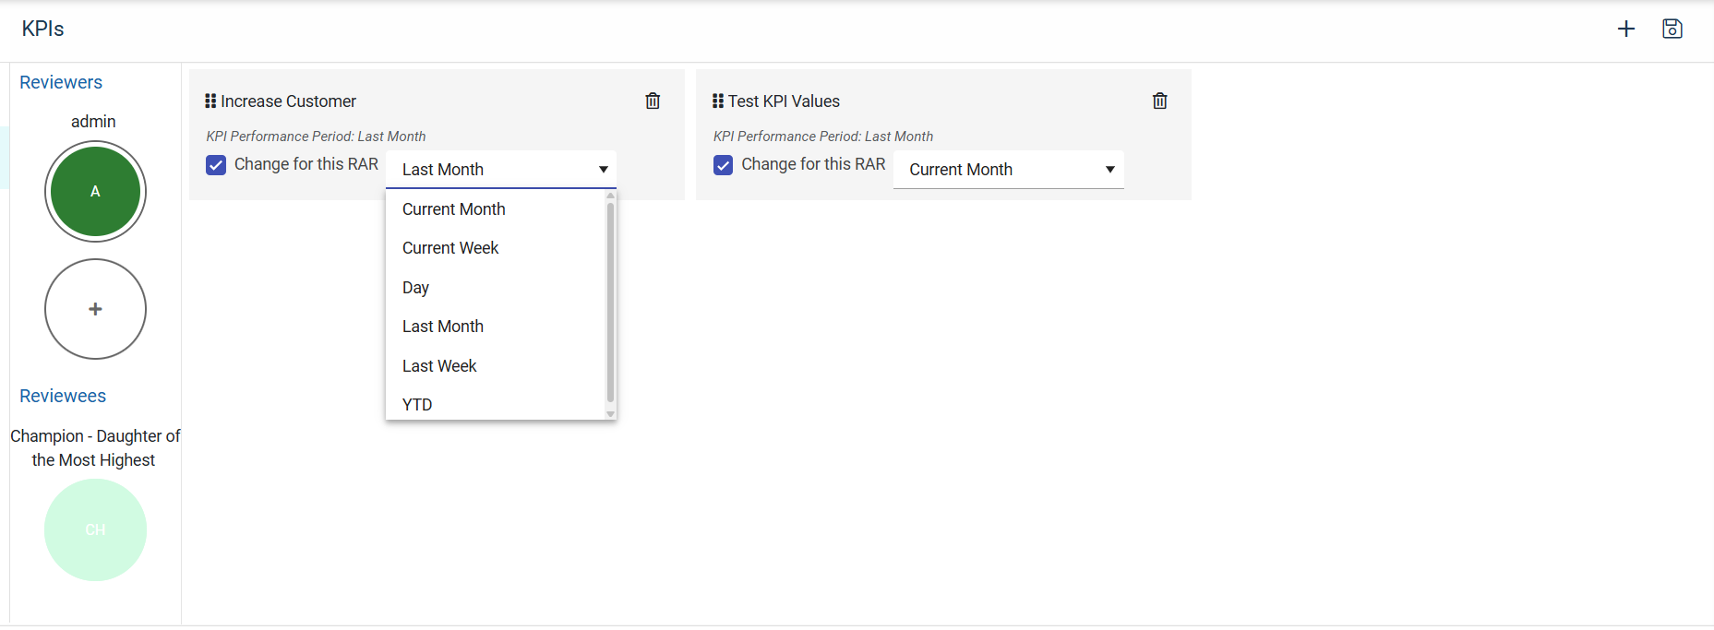The image size is (1714, 630).
Task: Delete the Increase Customer KPI card
Action: tap(653, 101)
